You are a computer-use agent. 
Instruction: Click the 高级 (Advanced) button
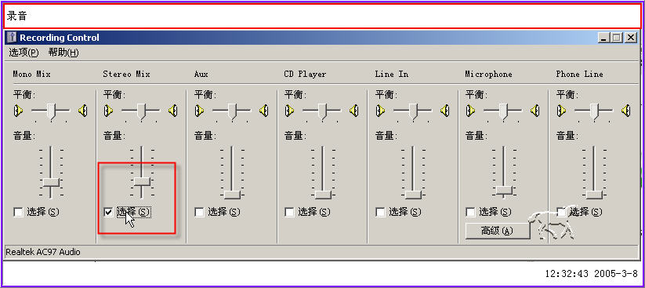click(498, 231)
